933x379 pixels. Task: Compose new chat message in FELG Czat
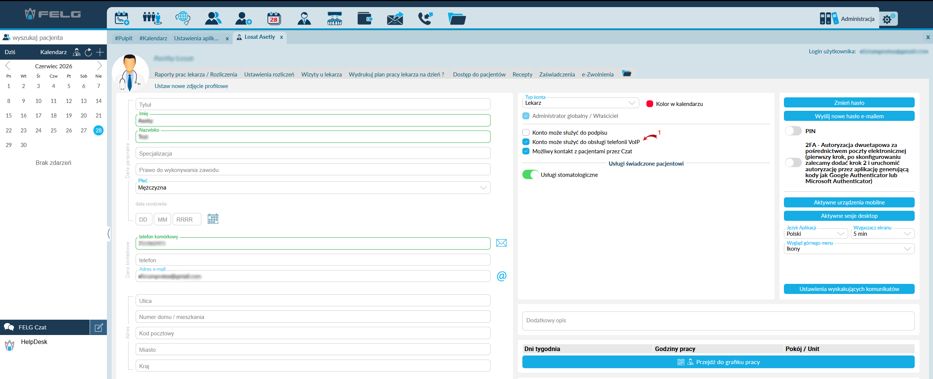point(99,328)
